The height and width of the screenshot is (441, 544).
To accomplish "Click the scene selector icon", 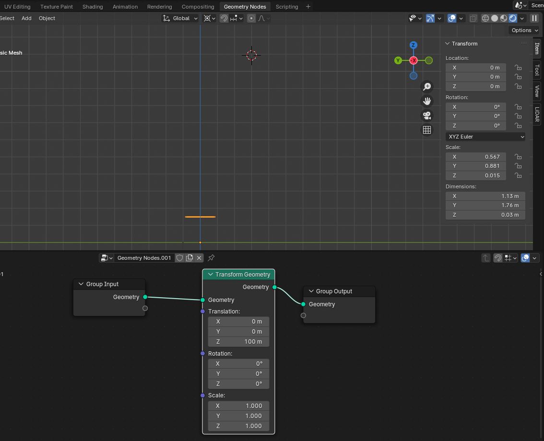I will pyautogui.click(x=520, y=5).
